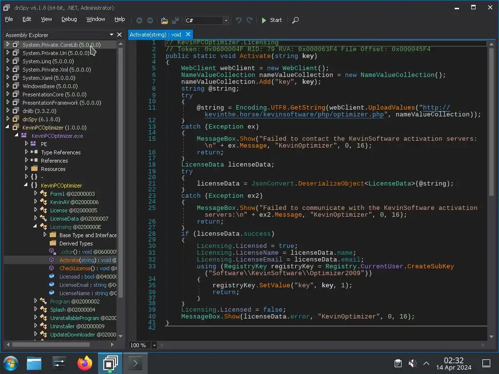This screenshot has height=374, width=499.
Task: Open Assembly Explorer panel options dropdown arrow
Action: (x=112, y=35)
